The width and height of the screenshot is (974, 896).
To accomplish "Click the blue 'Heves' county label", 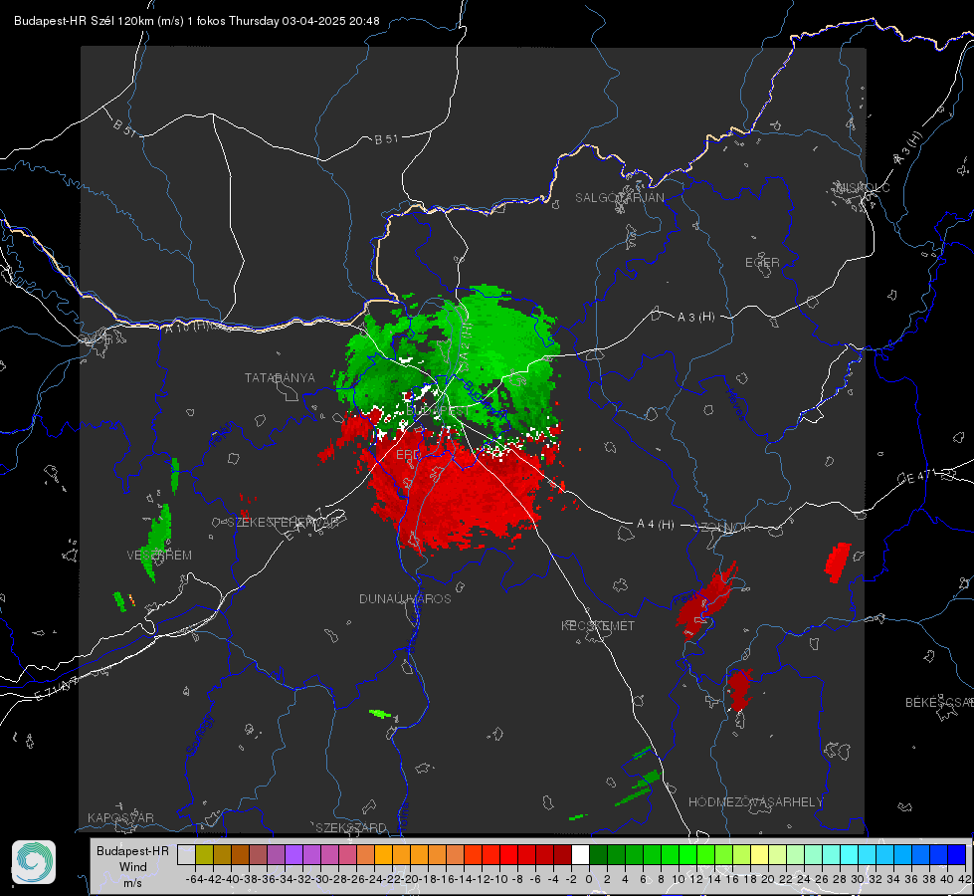I will coord(735,404).
